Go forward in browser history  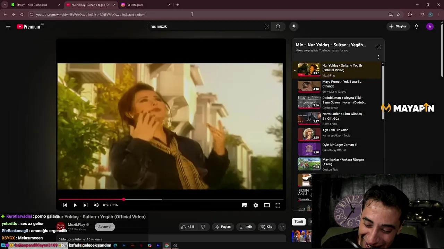(13, 15)
